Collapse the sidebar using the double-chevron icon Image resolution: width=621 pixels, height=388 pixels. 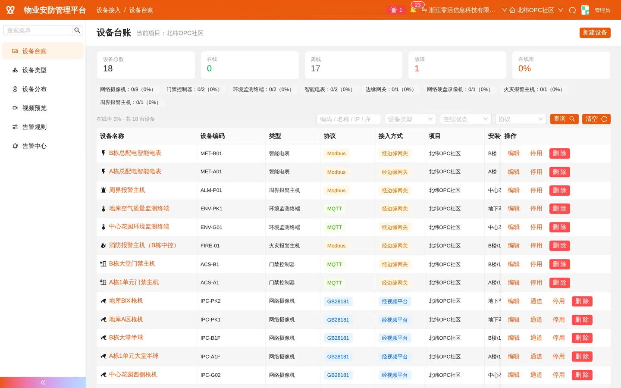tap(43, 382)
